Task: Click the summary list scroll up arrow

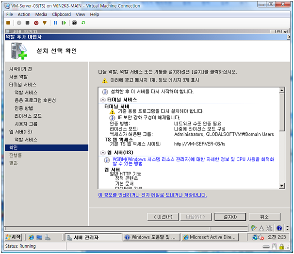Action: [282, 91]
